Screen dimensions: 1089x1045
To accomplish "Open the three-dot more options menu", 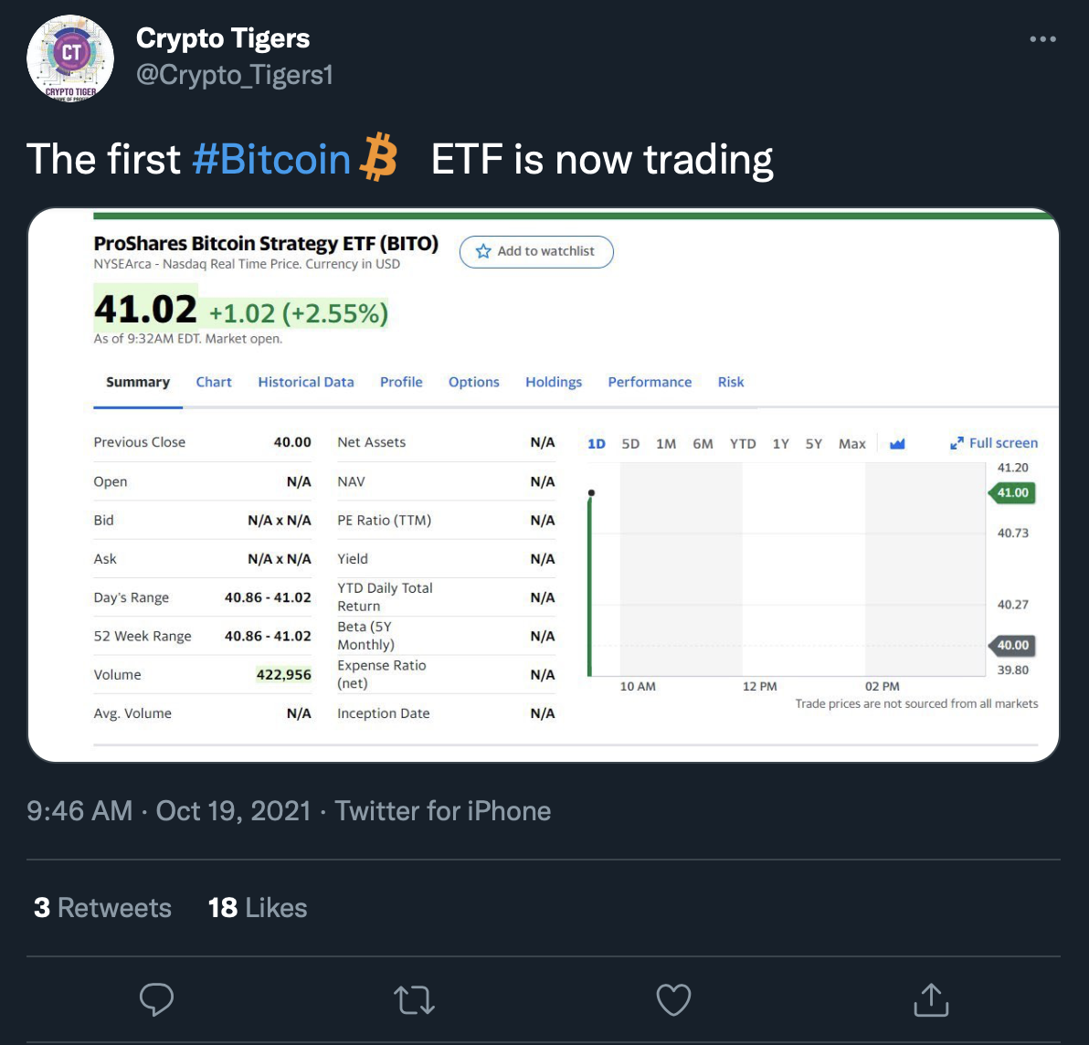I will coord(1042,39).
